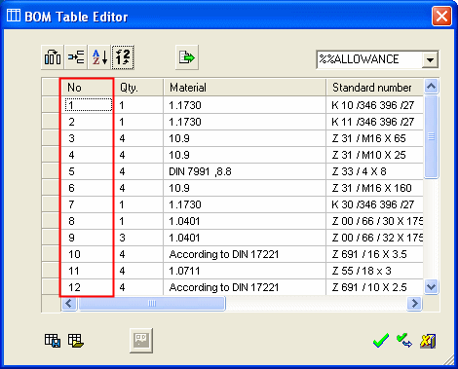Click the save table layout icon
This screenshot has width=458, height=369.
[x=53, y=341]
